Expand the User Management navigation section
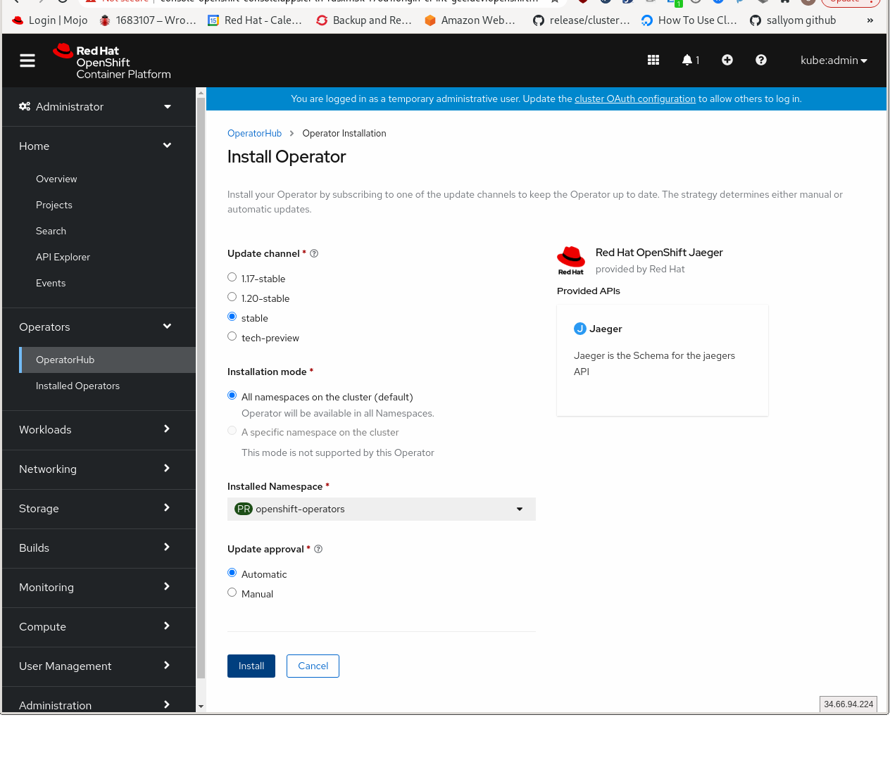This screenshot has height=760, width=890. (99, 666)
